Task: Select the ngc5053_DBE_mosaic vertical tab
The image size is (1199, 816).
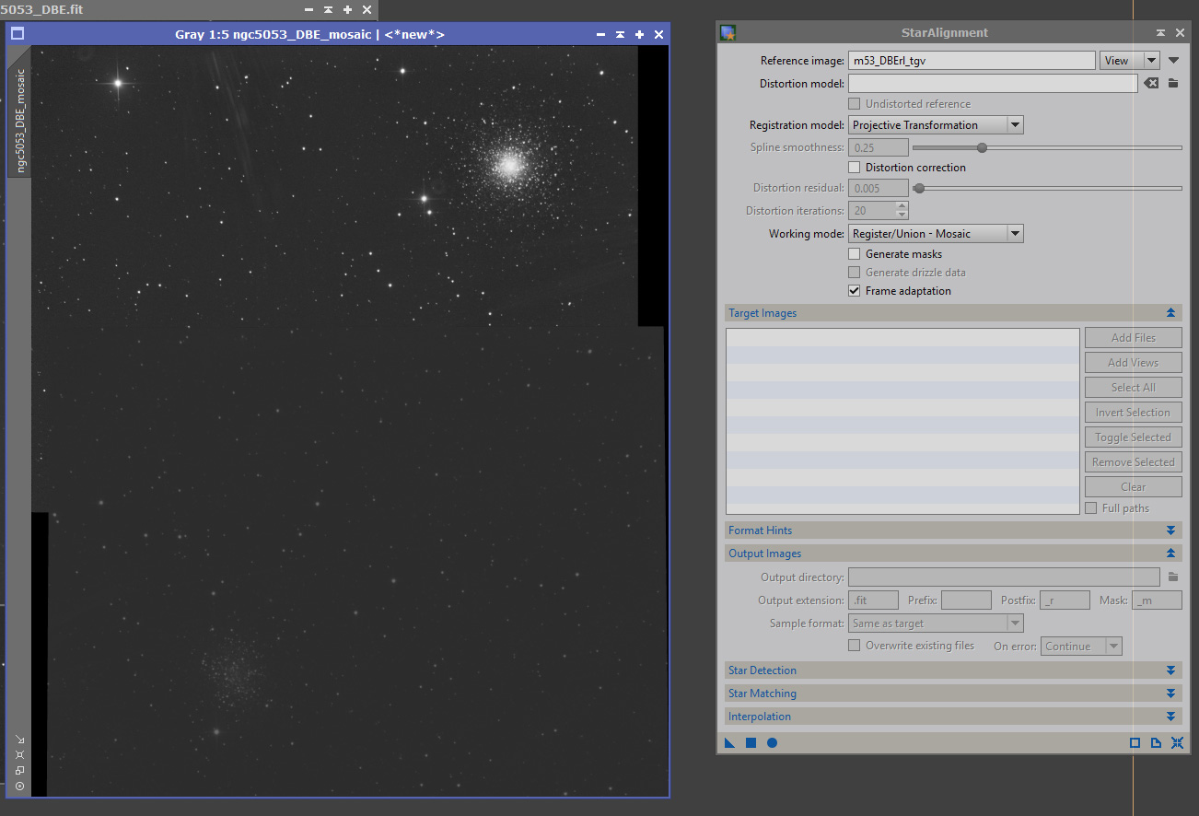Action: click(x=20, y=119)
